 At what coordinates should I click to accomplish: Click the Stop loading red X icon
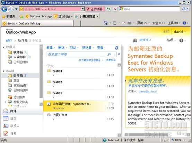point(115,9)
